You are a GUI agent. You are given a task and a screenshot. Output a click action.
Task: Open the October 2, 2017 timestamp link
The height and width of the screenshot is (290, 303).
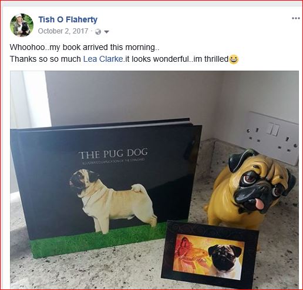(x=63, y=31)
